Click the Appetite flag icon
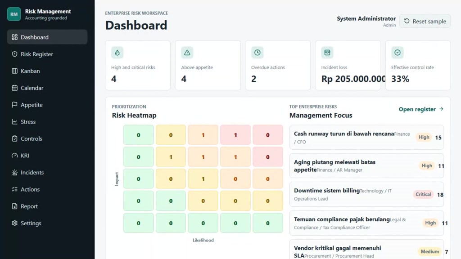The width and height of the screenshot is (461, 259). [14, 104]
